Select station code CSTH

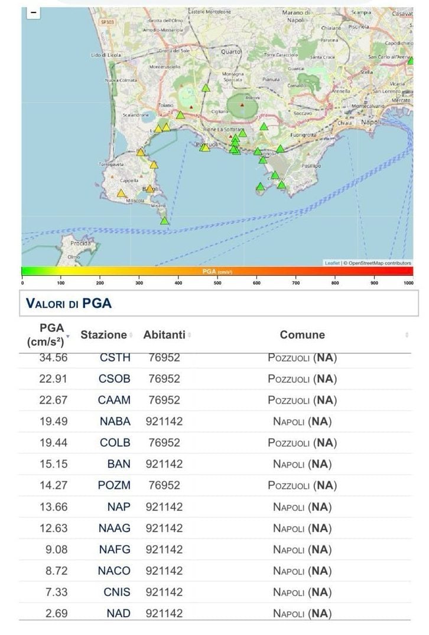pos(115,357)
